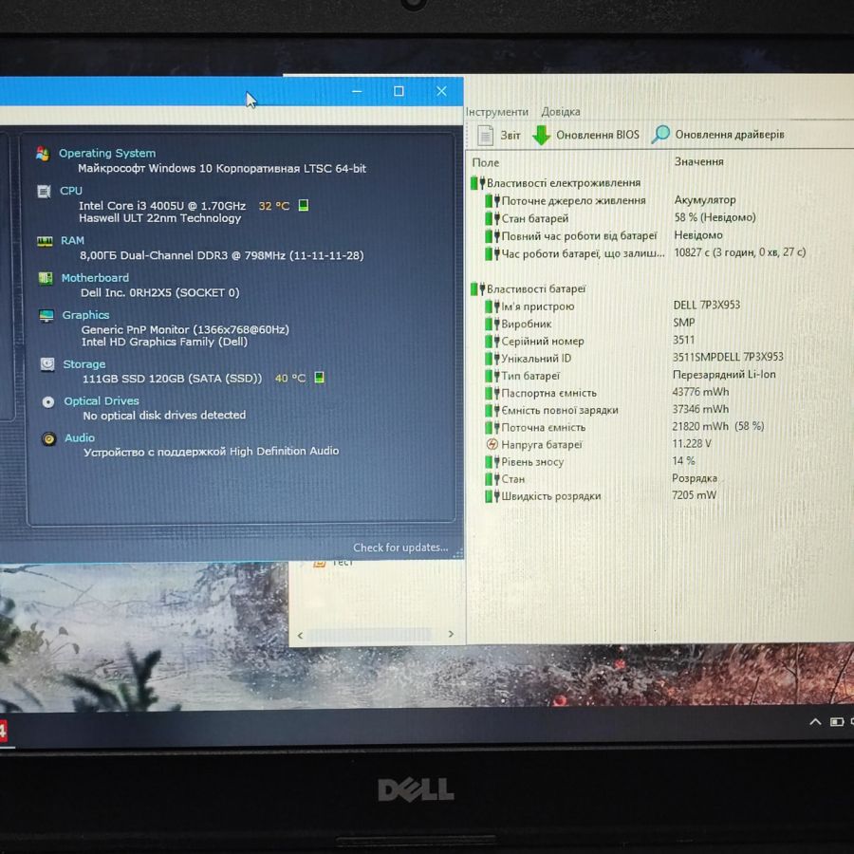Click the CPU temperature indicator icon
Viewport: 854px width, 854px height.
click(x=304, y=205)
